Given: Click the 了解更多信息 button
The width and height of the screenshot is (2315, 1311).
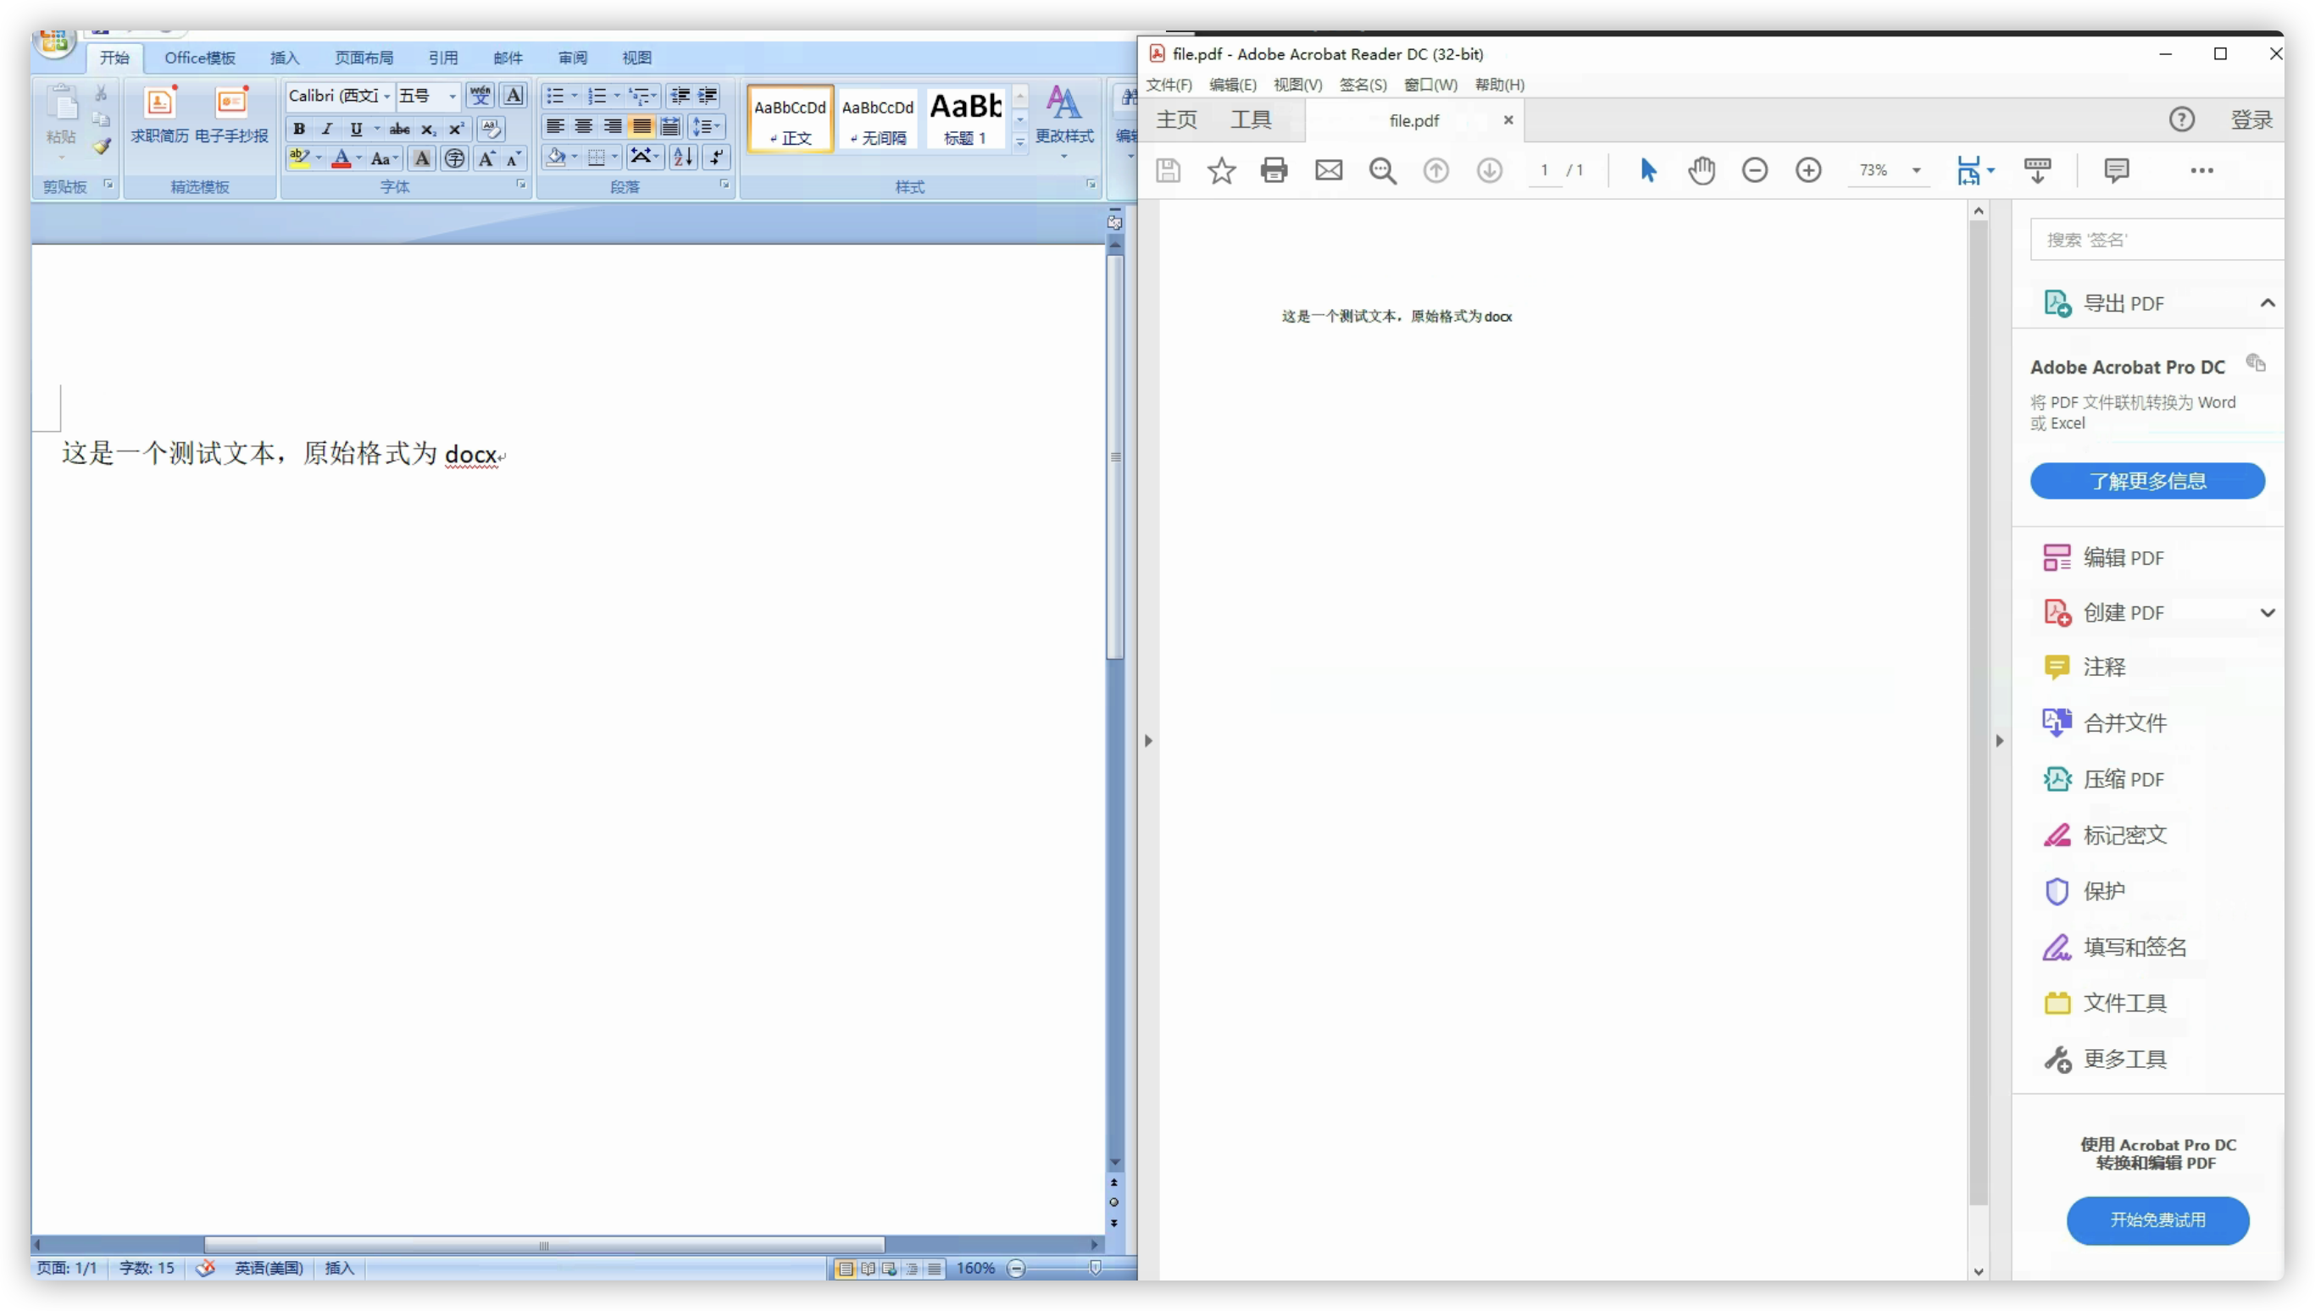Looking at the screenshot, I should tap(2146, 481).
